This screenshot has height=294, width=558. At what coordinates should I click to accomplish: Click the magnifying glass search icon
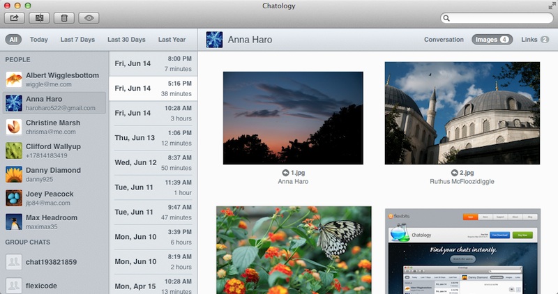coord(446,18)
